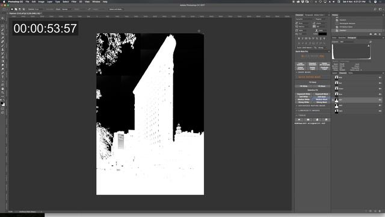
Task: Toggle Faux Italic in Character panel
Action: (303, 39)
